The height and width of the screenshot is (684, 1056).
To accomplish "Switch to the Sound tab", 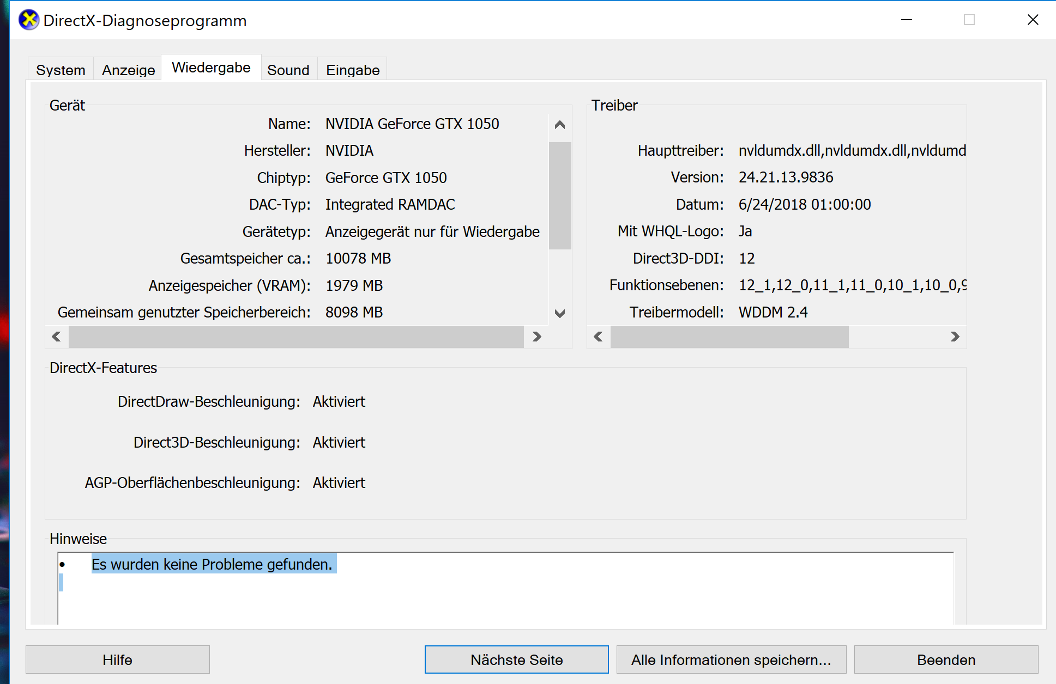I will click(x=288, y=70).
